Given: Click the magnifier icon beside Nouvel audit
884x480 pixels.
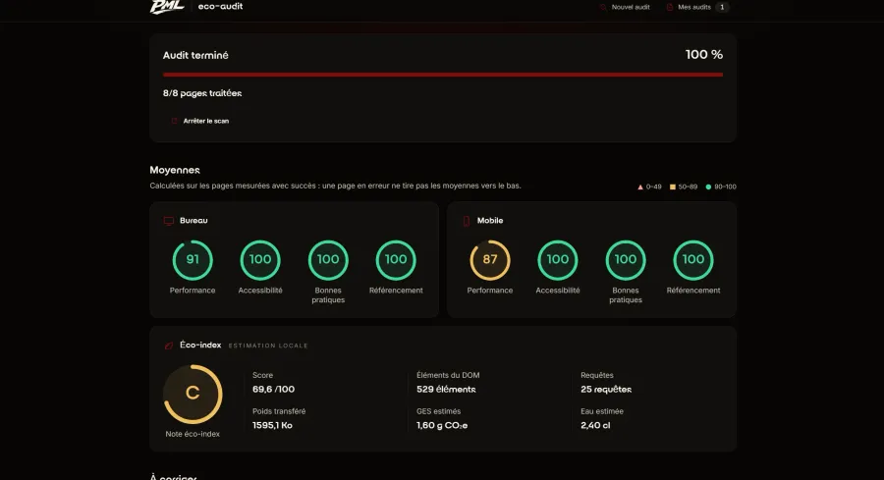Looking at the screenshot, I should pyautogui.click(x=603, y=7).
